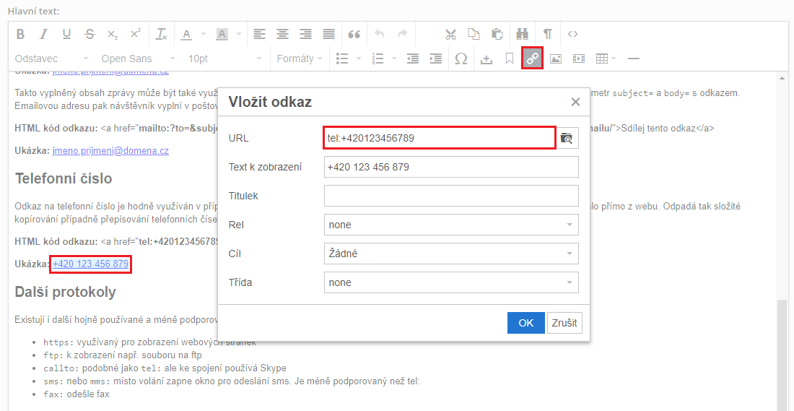794x411 pixels.
Task: Click the blockquote icon
Action: pos(354,34)
